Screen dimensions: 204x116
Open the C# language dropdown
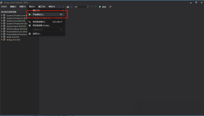[82, 7]
